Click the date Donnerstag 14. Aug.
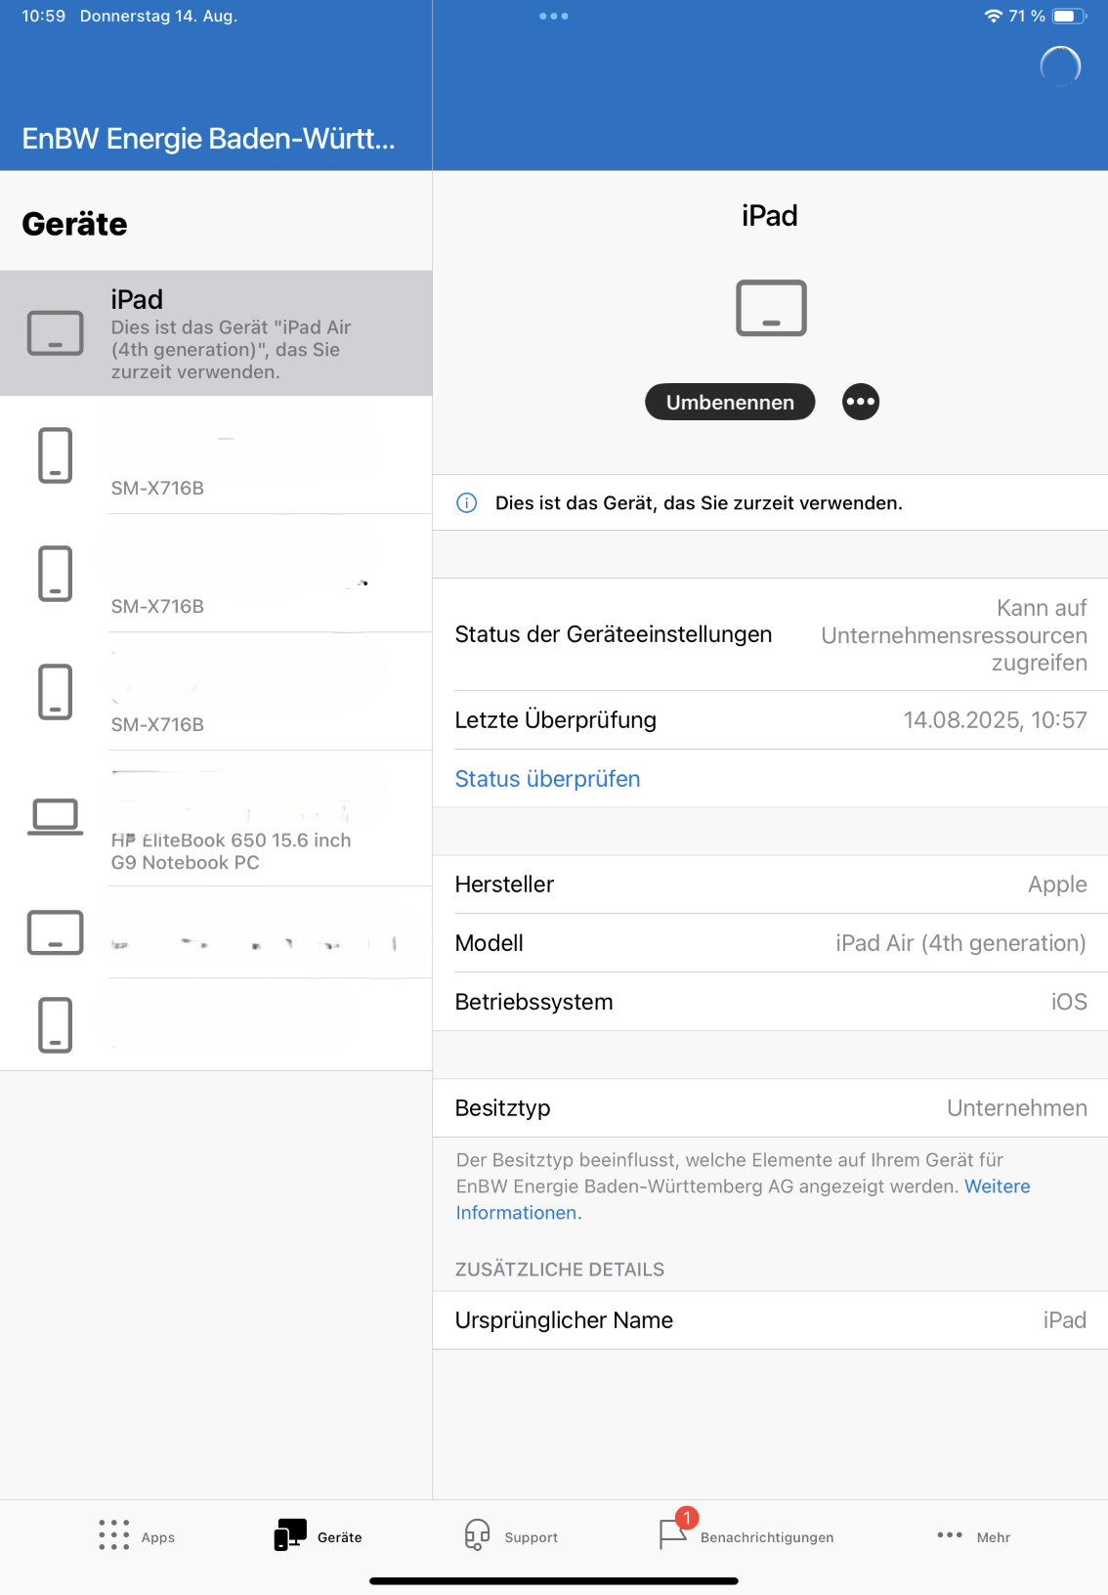 (x=158, y=16)
